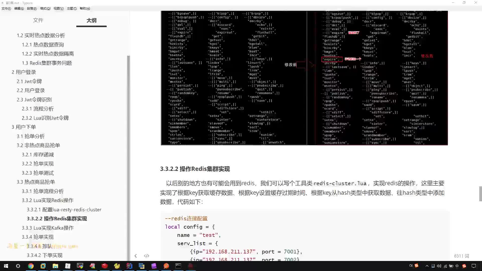482x271 pixels.
Task: Jump to outline item 1.2.1 热点数据查询
Action: pyautogui.click(x=43, y=45)
